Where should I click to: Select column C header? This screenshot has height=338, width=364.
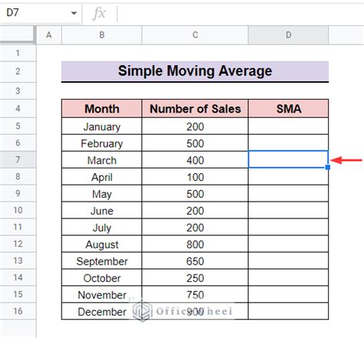(x=195, y=35)
